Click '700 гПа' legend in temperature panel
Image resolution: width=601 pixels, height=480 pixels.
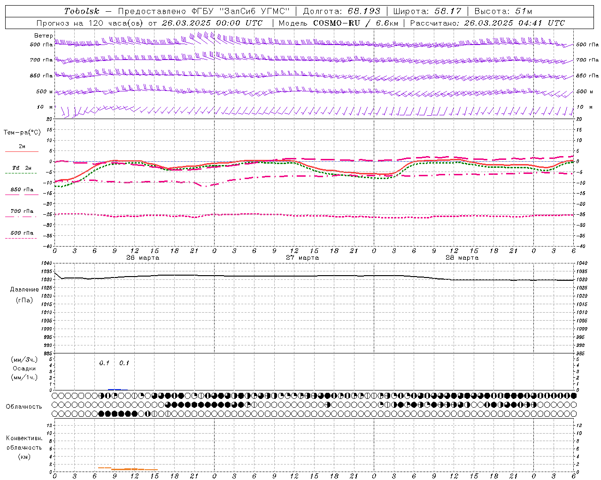[22, 211]
